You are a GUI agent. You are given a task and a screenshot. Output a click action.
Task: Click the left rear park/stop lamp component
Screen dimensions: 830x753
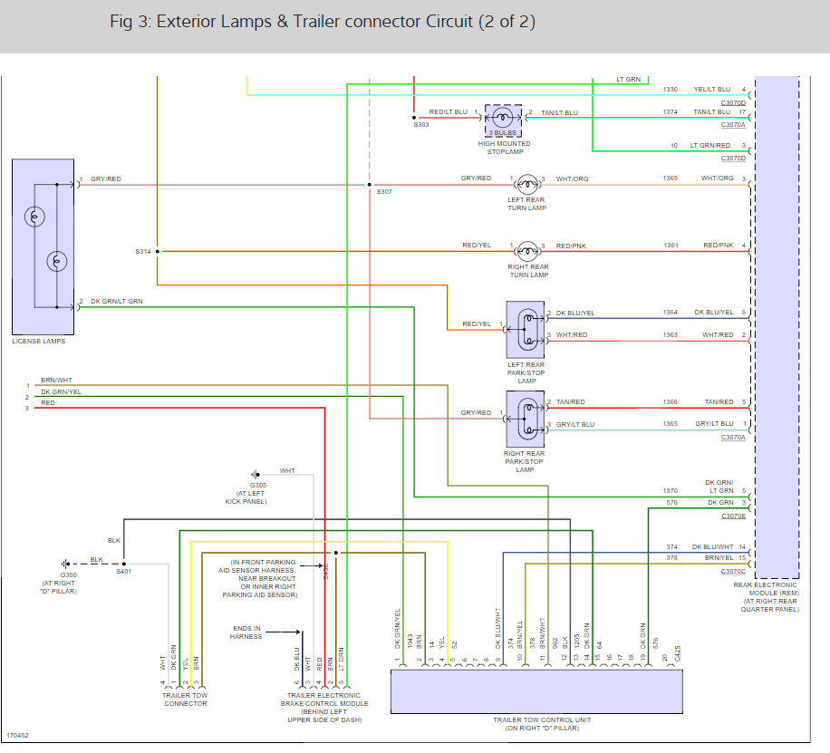[526, 330]
